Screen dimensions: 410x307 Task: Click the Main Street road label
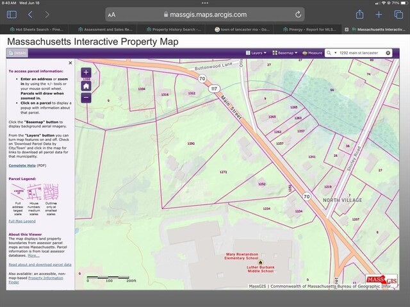pyautogui.click(x=231, y=108)
